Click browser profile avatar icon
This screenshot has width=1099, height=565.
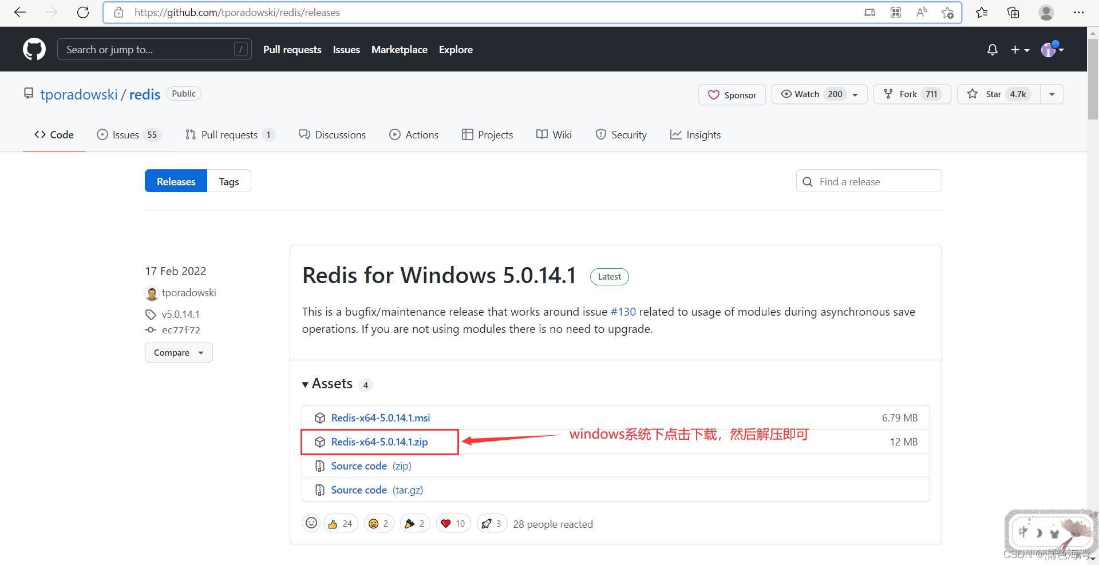[x=1046, y=13]
